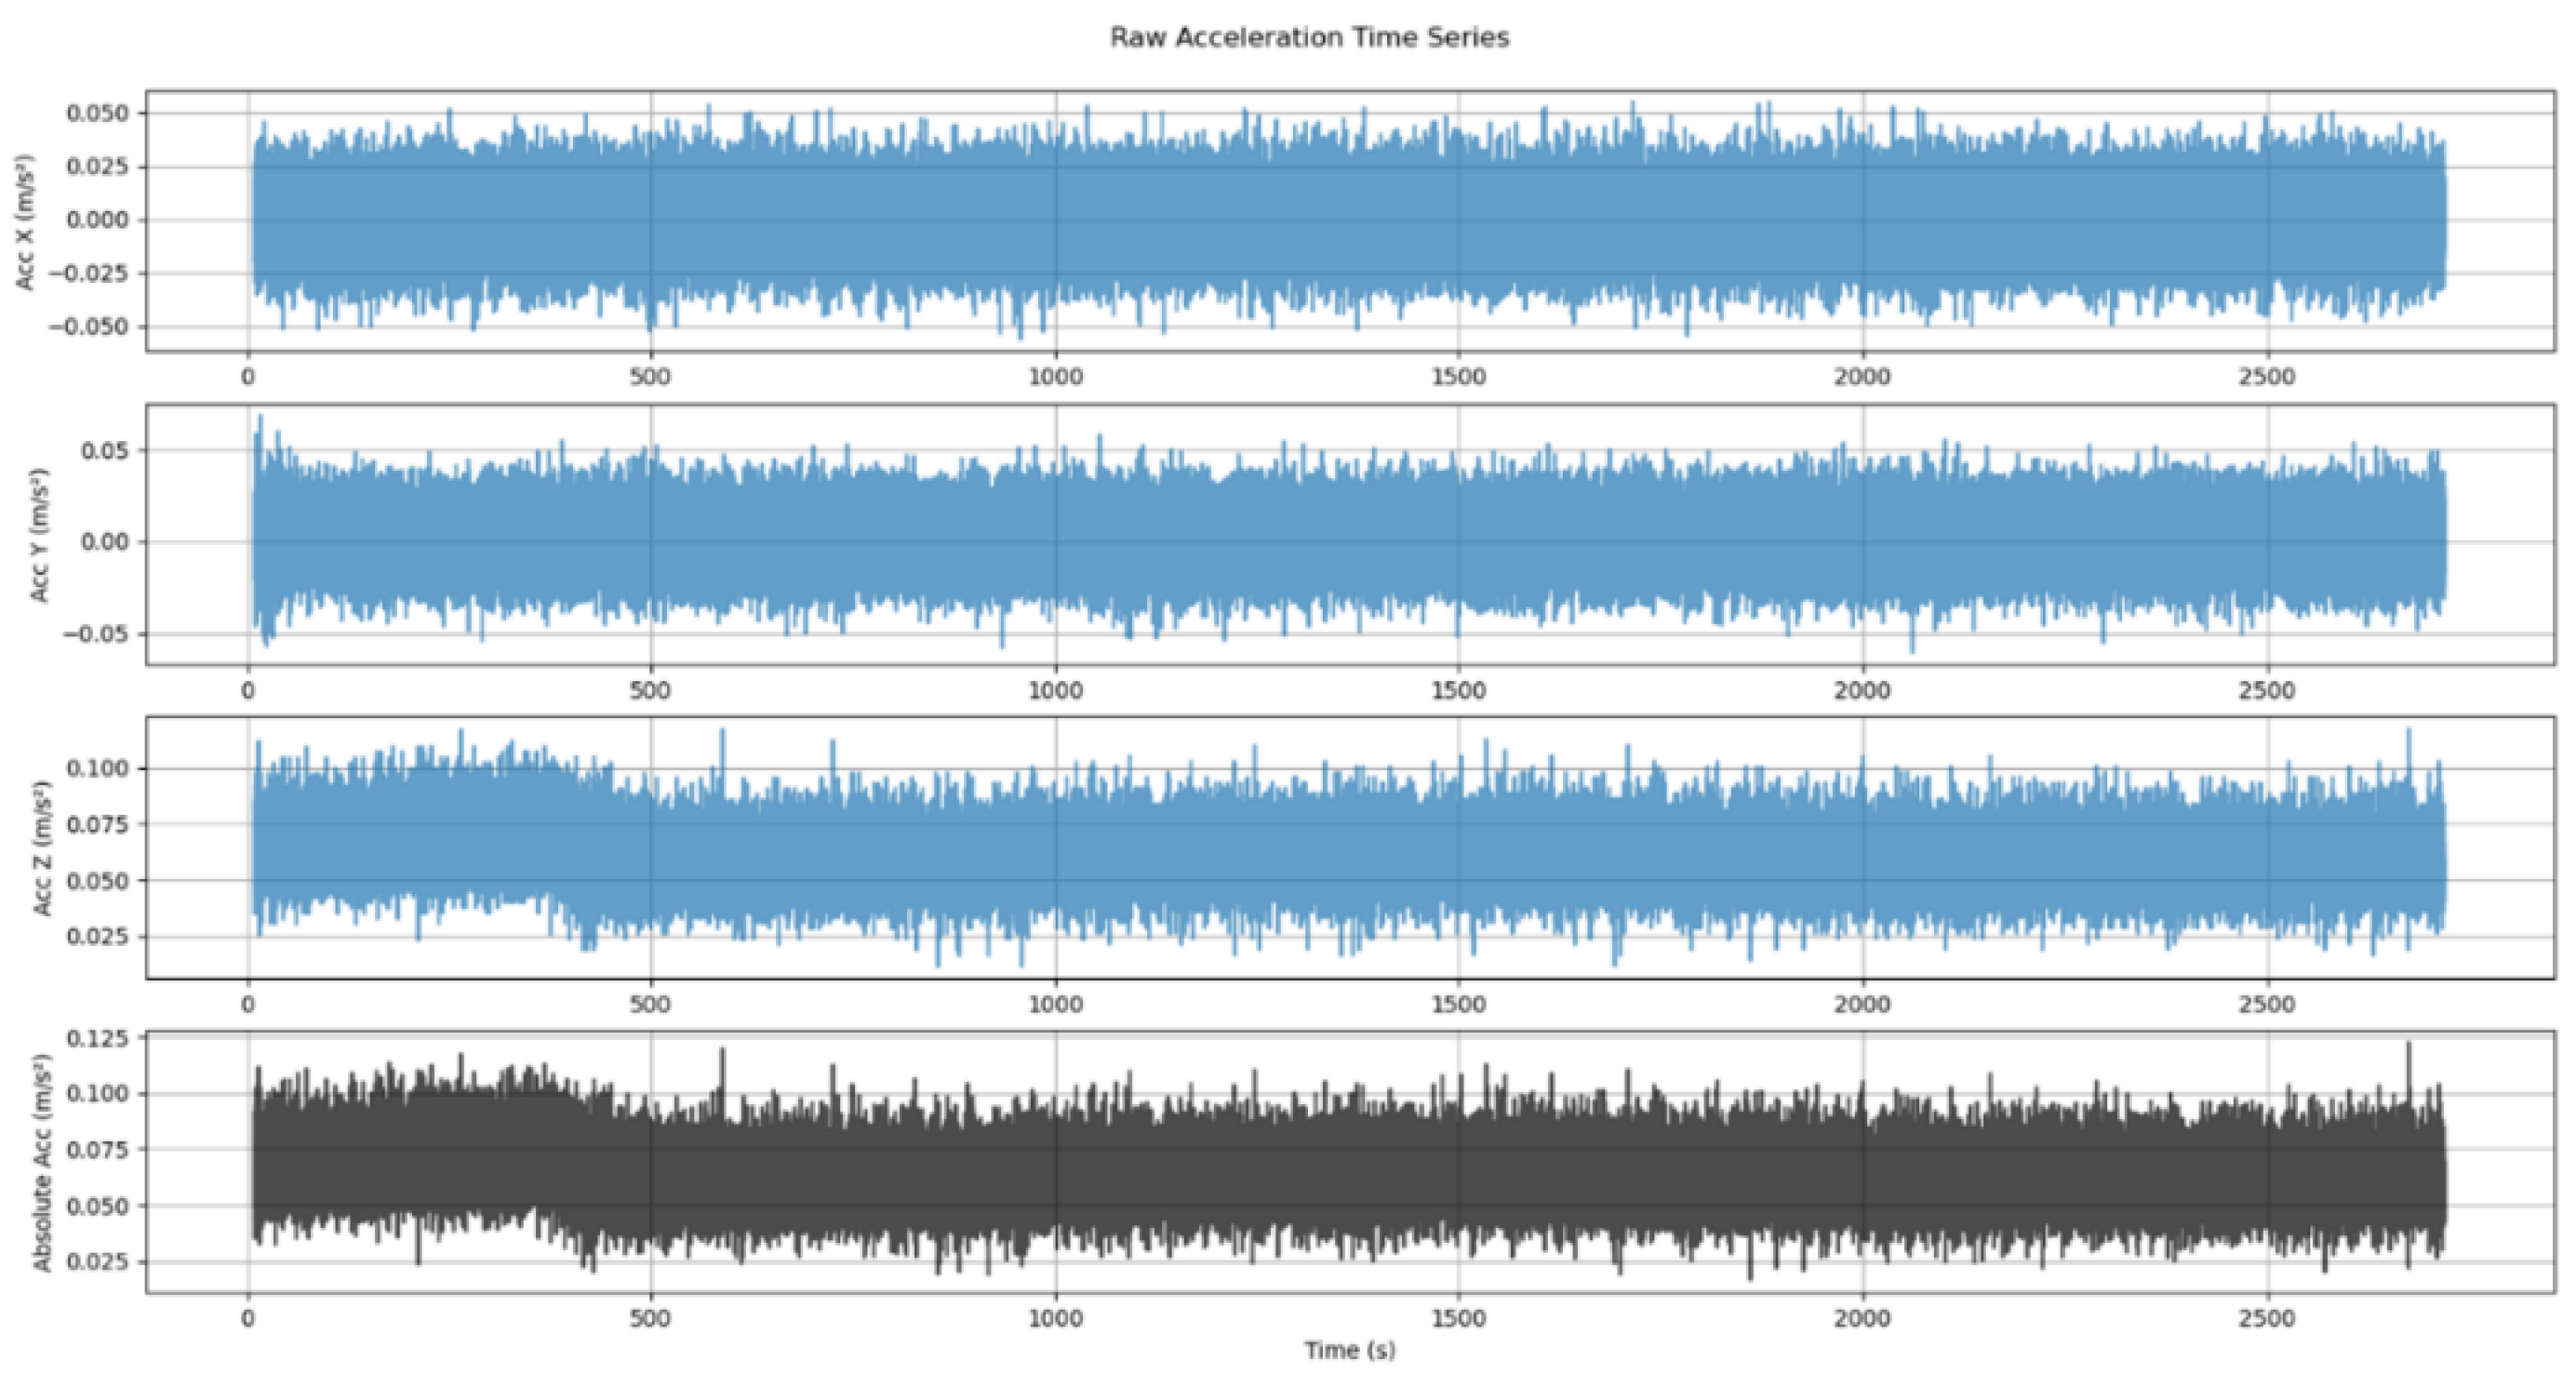This screenshot has width=2576, height=1387.
Task: Click the 500 tick under Acc Z plot
Action: [x=650, y=1004]
